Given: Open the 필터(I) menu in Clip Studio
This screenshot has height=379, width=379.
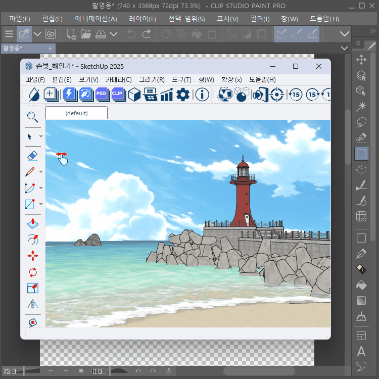Looking at the screenshot, I should point(260,19).
